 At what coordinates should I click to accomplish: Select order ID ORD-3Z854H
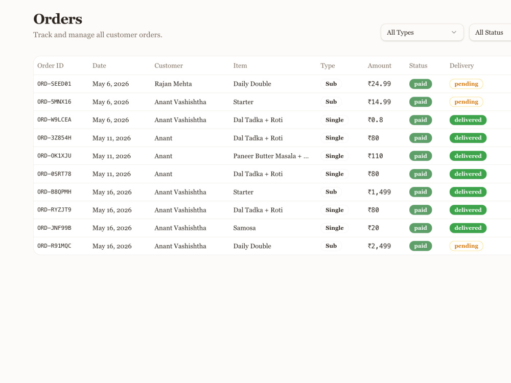54,138
